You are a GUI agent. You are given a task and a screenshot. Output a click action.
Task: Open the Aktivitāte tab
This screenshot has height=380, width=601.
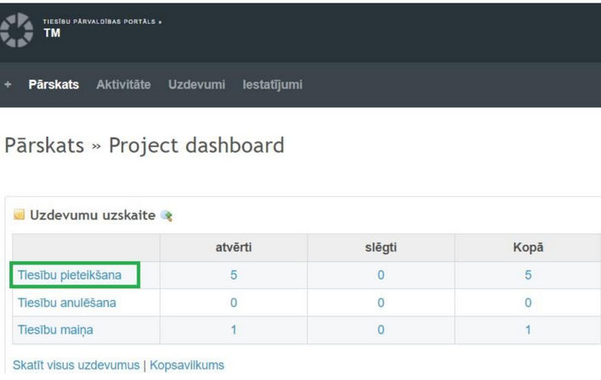coord(123,85)
